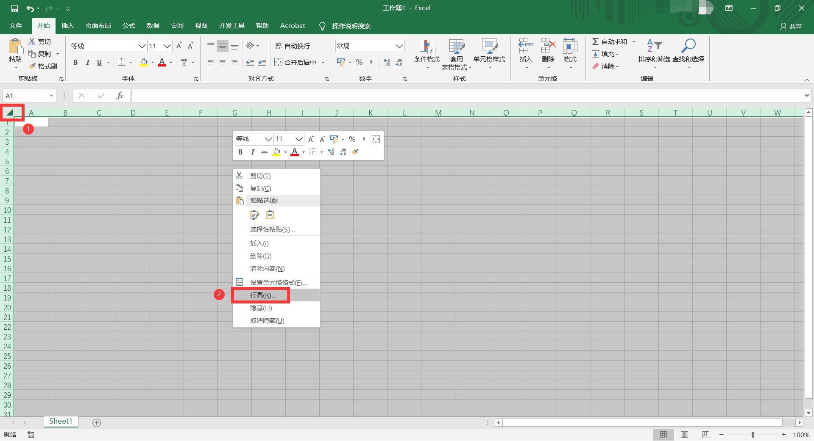Image resolution: width=814 pixels, height=441 pixels.
Task: Expand the Merge and Center dropdown arrow
Action: tap(323, 62)
